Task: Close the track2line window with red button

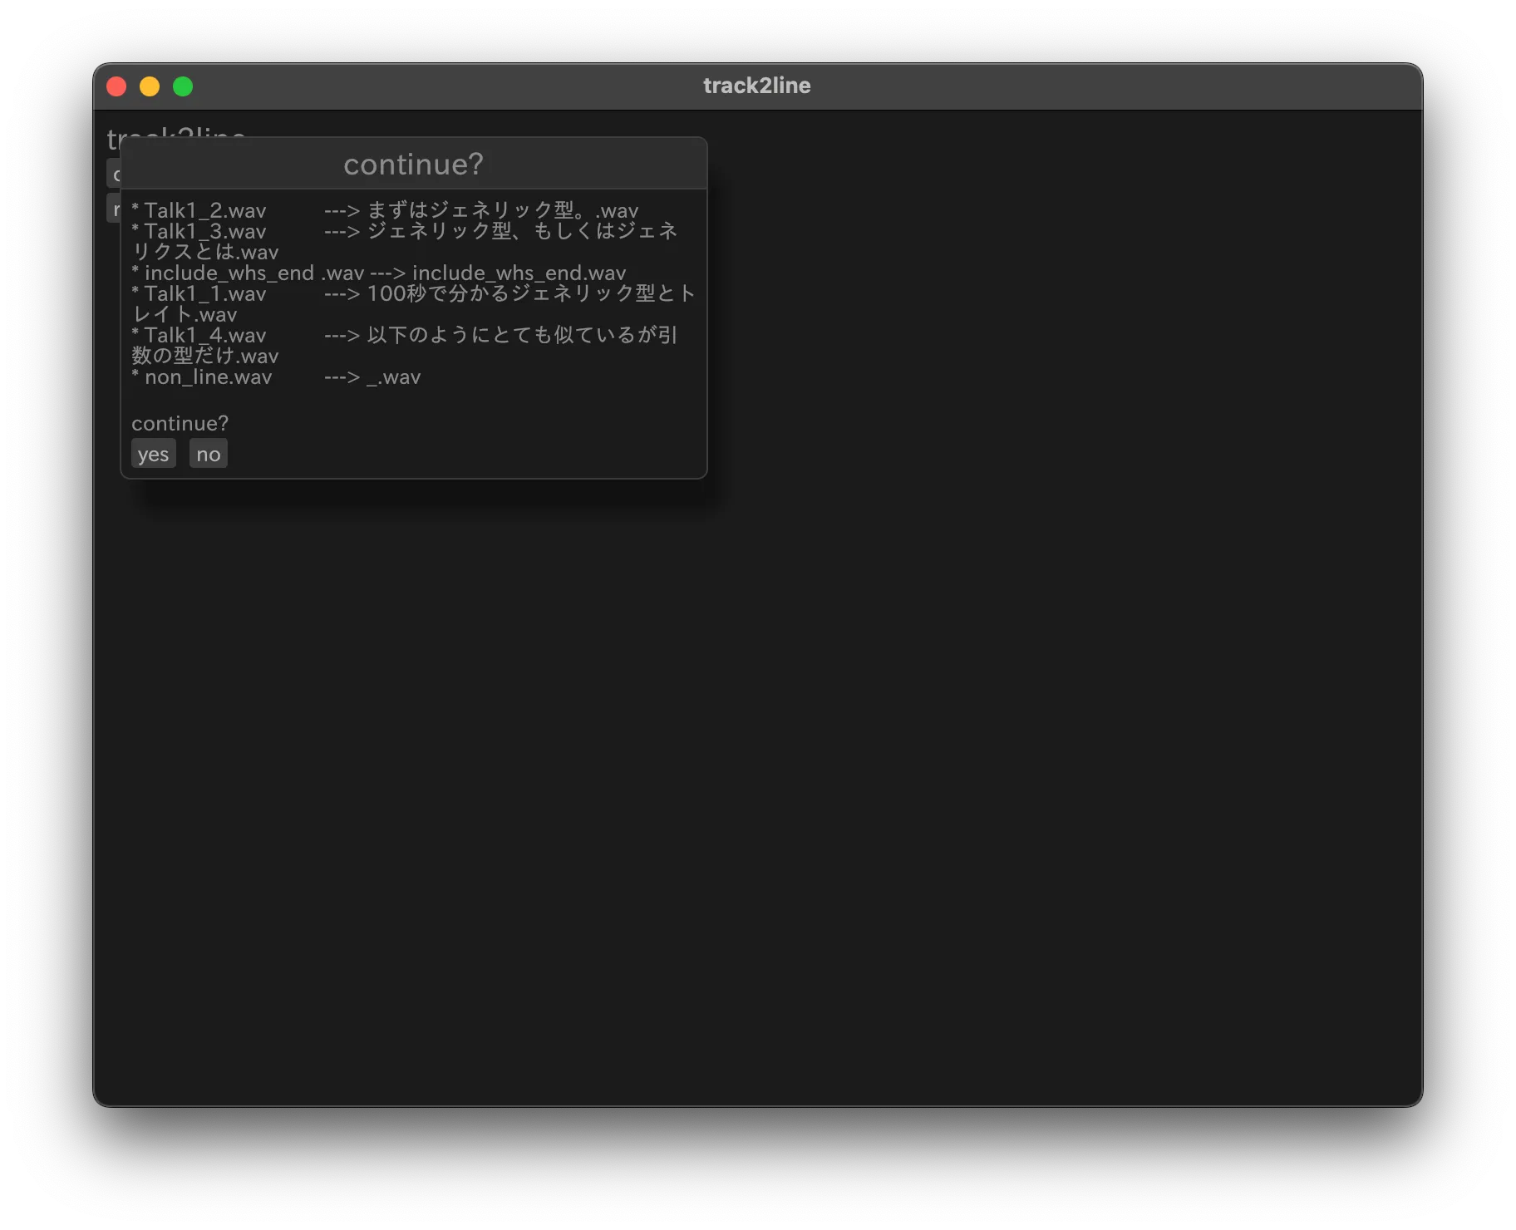Action: (x=116, y=86)
